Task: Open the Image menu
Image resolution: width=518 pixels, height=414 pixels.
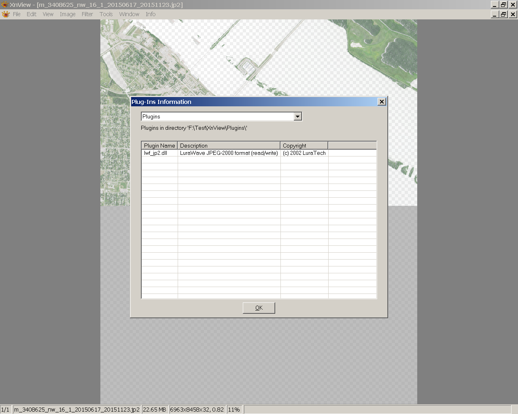Action: tap(68, 14)
